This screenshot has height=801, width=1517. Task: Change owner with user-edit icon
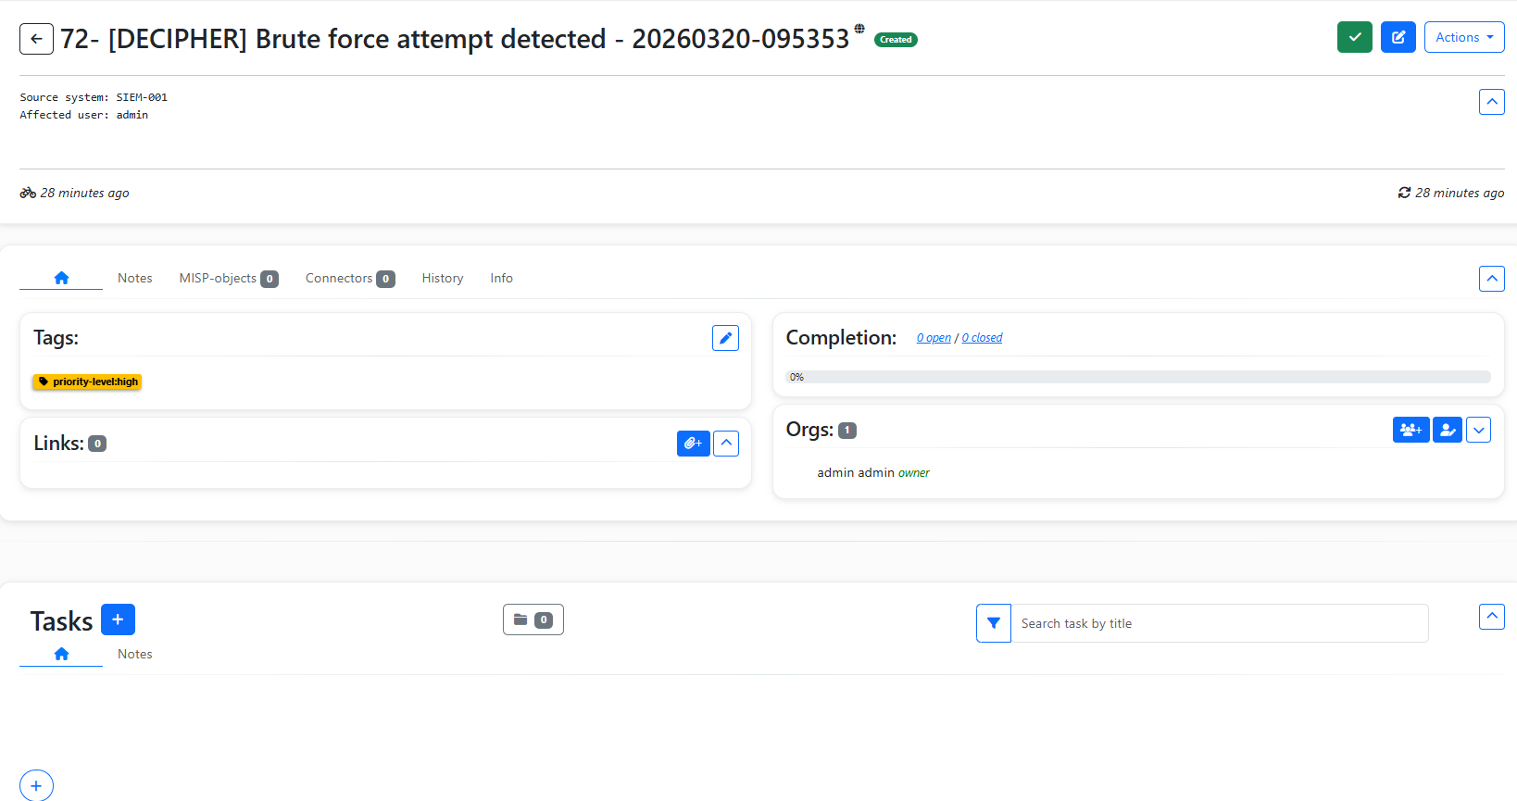pyautogui.click(x=1447, y=430)
